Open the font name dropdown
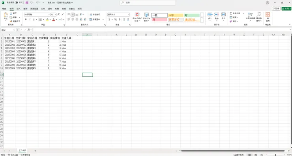Screen dimensions: 292x156 click(x=49, y=15)
